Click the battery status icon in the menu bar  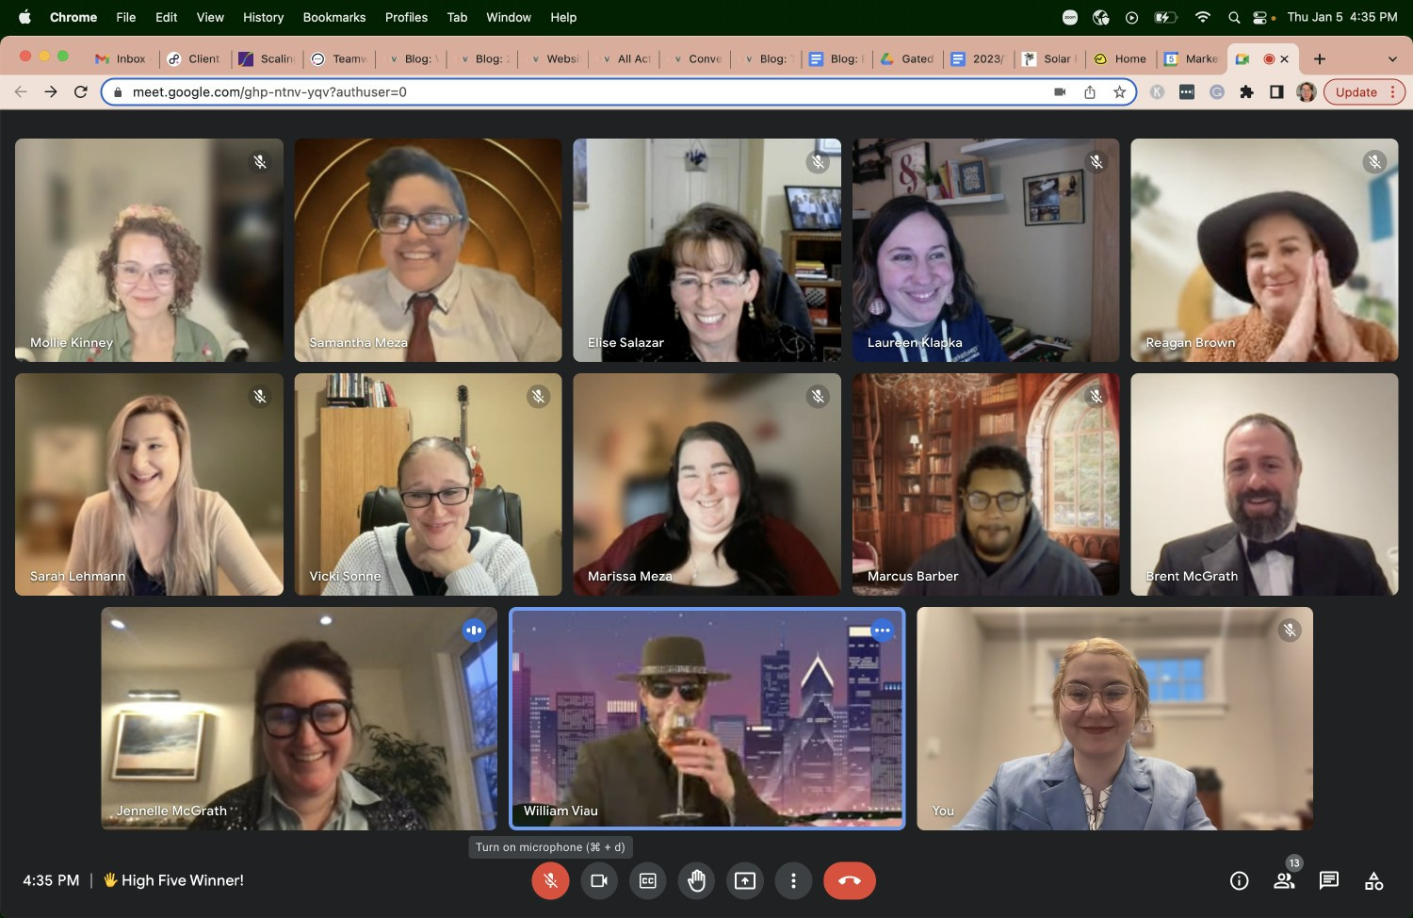pyautogui.click(x=1166, y=17)
